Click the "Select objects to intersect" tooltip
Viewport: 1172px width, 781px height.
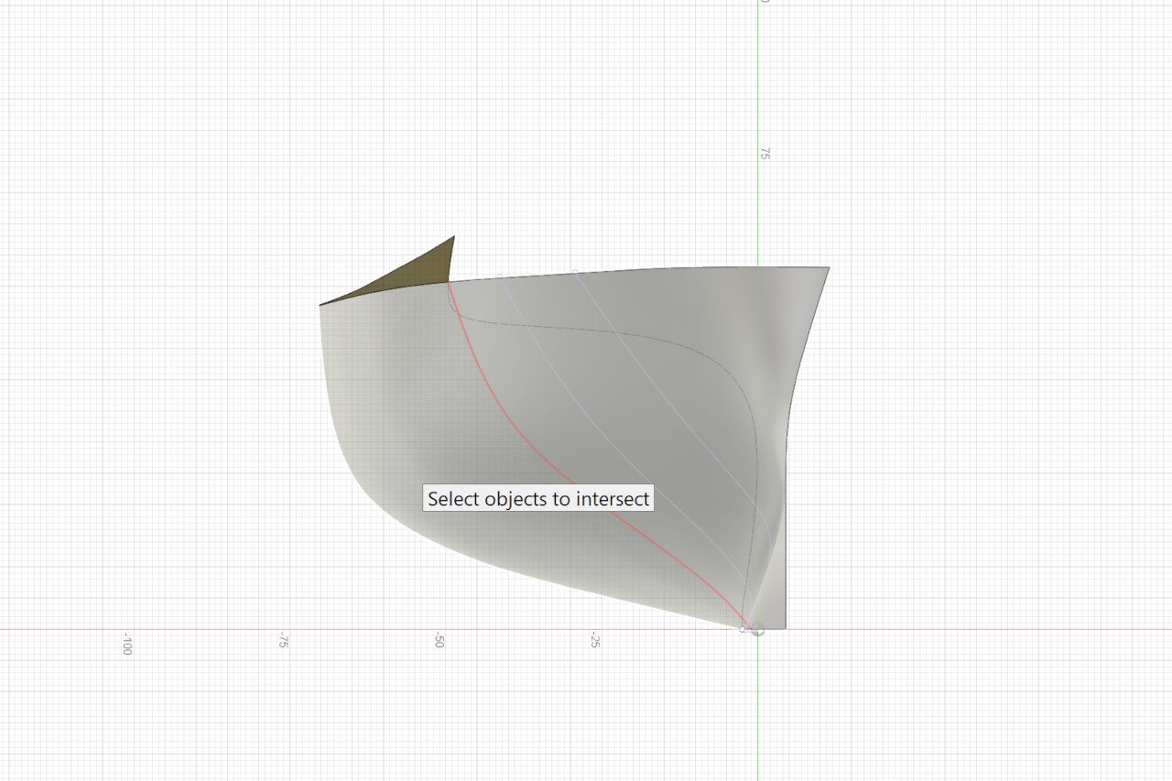pos(538,499)
